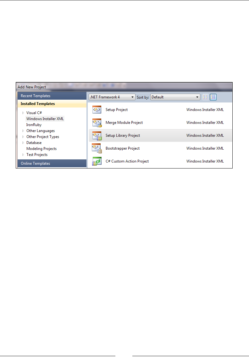Open the .NET Framework 4 dropdown
249x359 pixels.
tap(112, 97)
